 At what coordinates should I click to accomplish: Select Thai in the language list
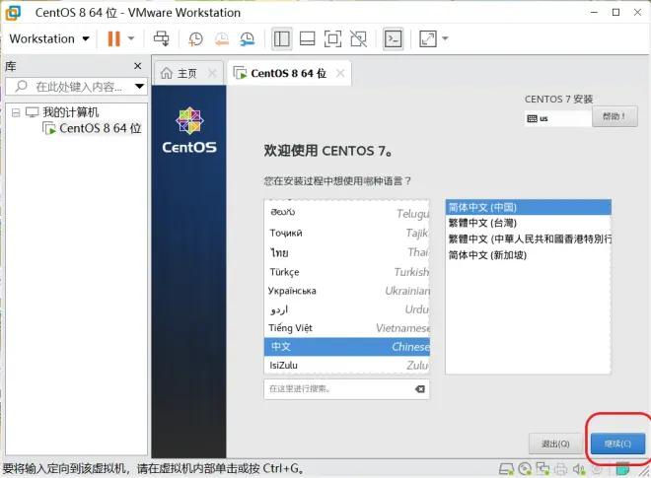346,252
